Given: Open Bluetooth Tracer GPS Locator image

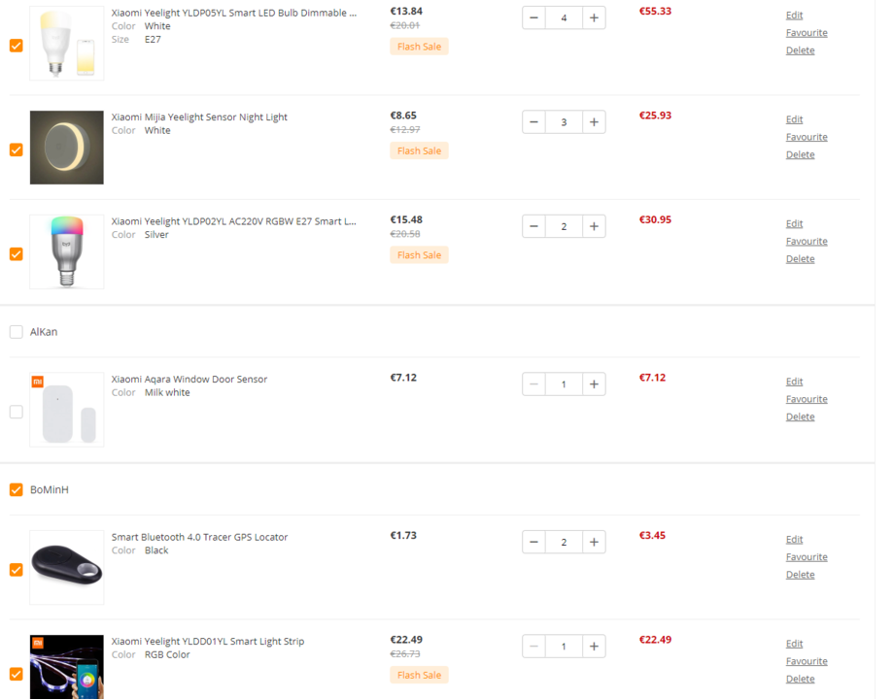Looking at the screenshot, I should pos(67,567).
